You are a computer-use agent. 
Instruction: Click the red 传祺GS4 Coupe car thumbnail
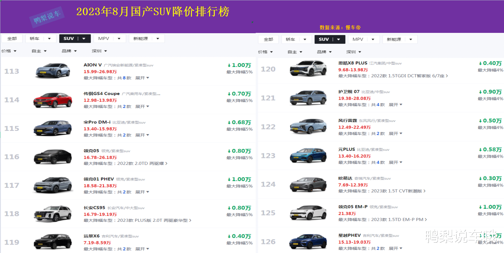(53, 100)
